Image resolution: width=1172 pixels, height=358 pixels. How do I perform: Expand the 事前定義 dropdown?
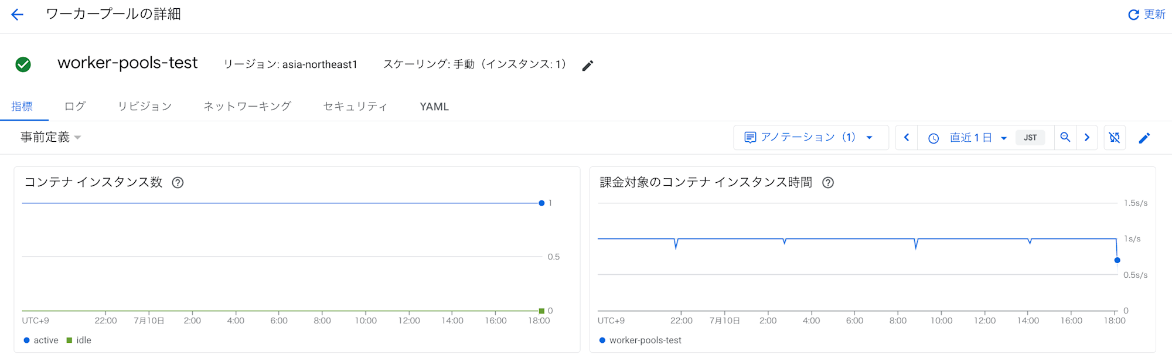(x=50, y=137)
